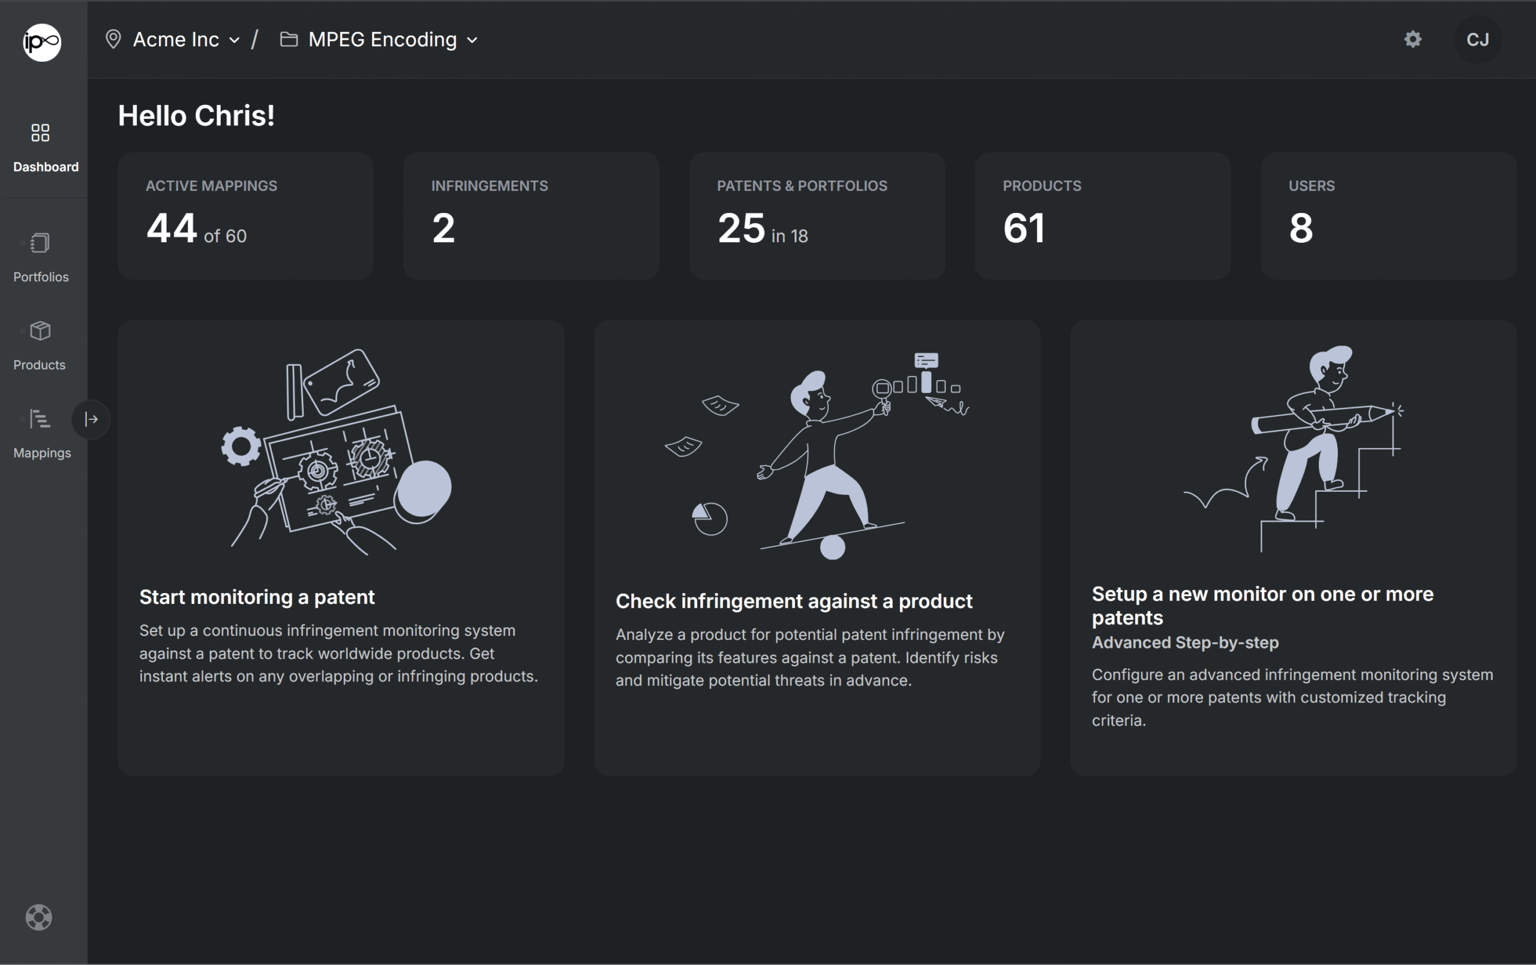Click the folder icon beside MPEG Encoding
Viewport: 1536px width, 965px height.
point(289,39)
